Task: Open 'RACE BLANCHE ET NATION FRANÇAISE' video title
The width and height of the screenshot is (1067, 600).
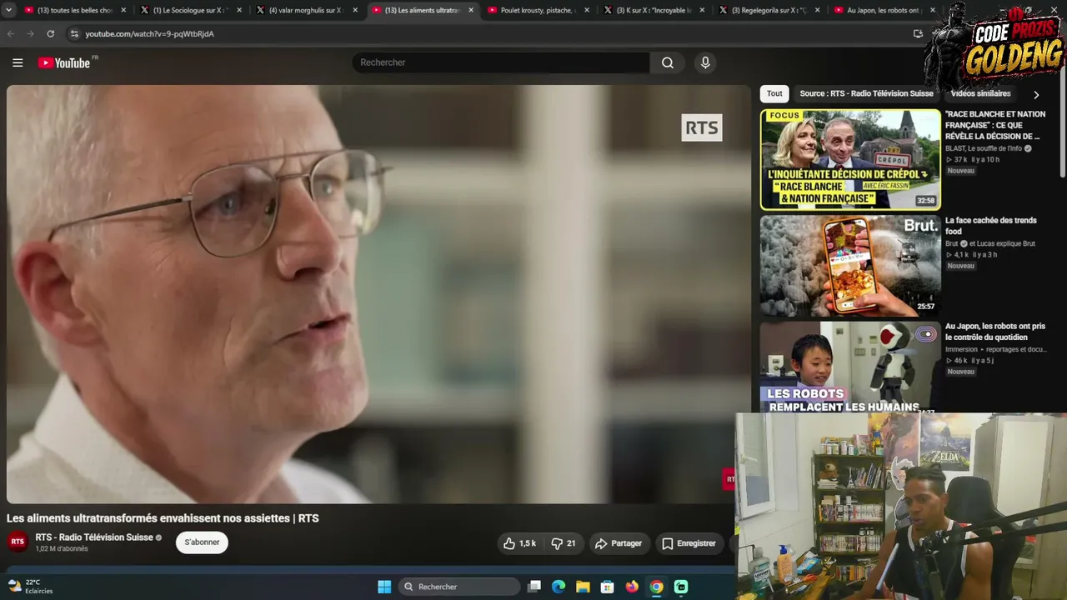Action: [x=995, y=125]
